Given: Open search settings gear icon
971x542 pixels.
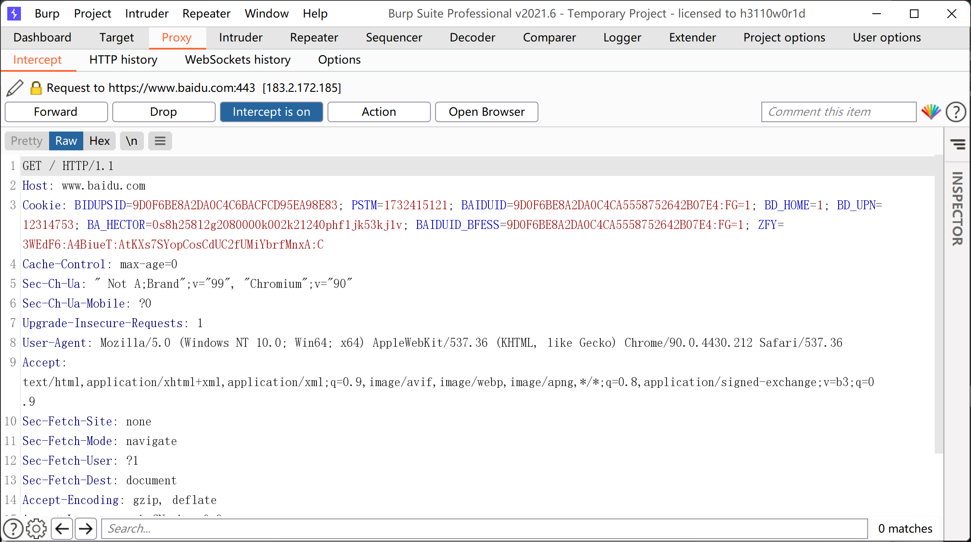Looking at the screenshot, I should [x=36, y=529].
